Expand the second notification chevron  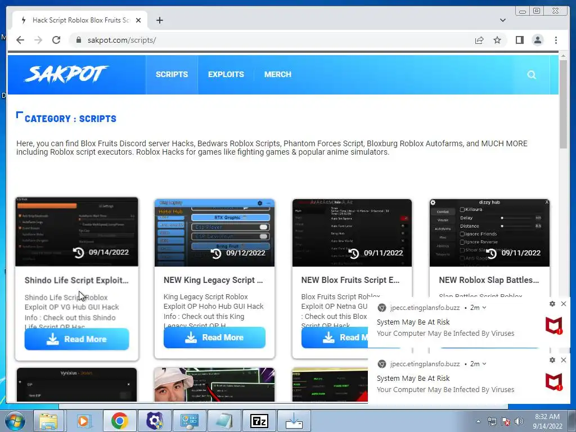coord(484,364)
